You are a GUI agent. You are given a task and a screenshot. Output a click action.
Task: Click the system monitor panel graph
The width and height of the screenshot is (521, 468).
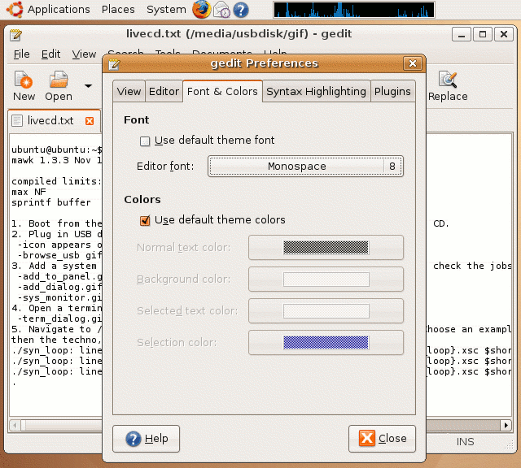[x=354, y=10]
